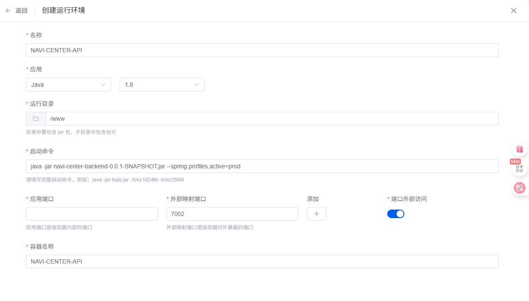Click the 名称 input field
529x301 pixels.
(262, 50)
